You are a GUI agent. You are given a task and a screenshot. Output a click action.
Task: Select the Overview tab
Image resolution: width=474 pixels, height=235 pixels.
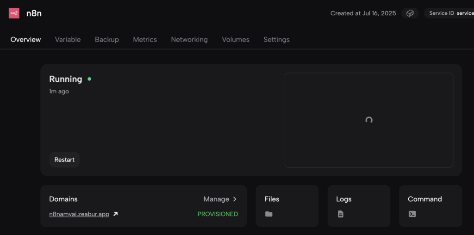pos(26,40)
